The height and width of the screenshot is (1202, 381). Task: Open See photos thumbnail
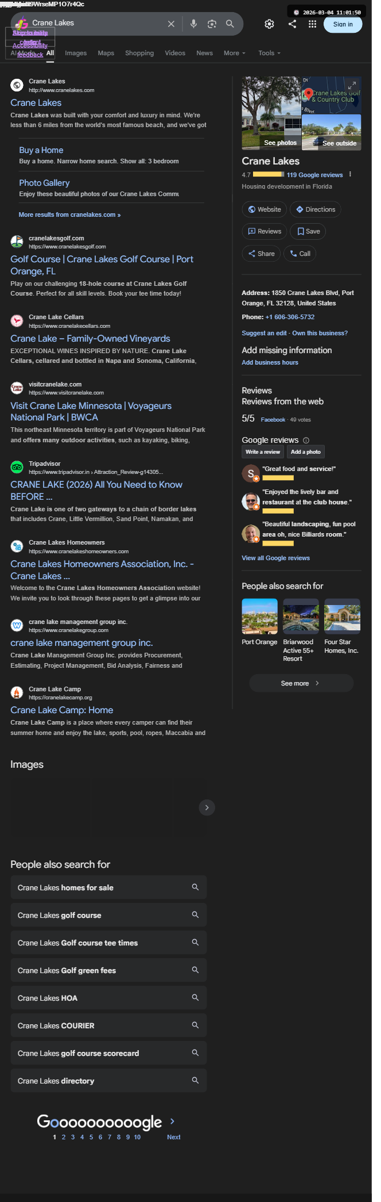(x=271, y=113)
